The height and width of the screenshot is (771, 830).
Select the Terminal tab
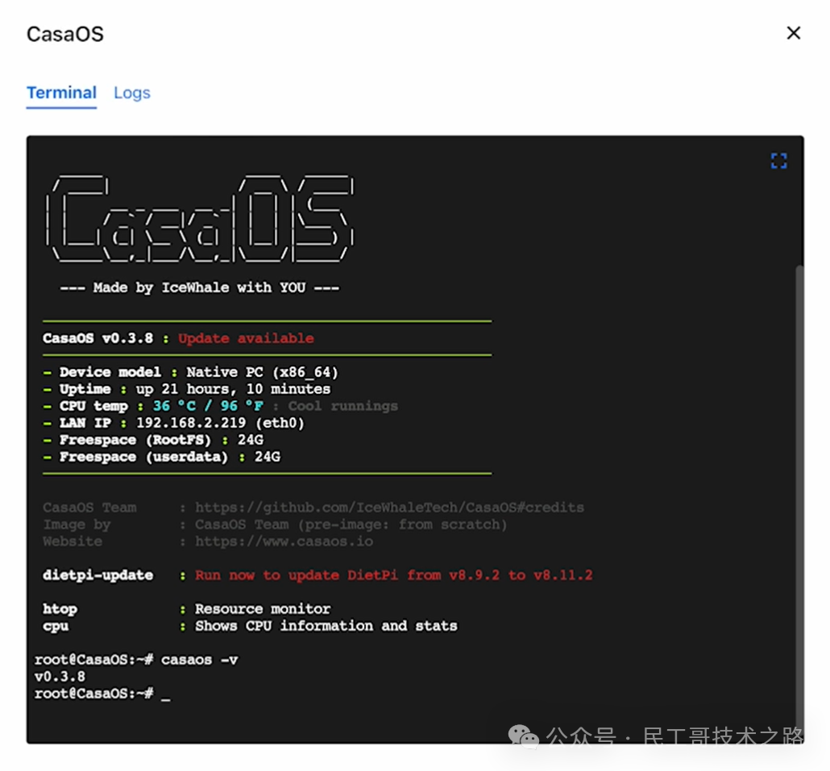(61, 93)
